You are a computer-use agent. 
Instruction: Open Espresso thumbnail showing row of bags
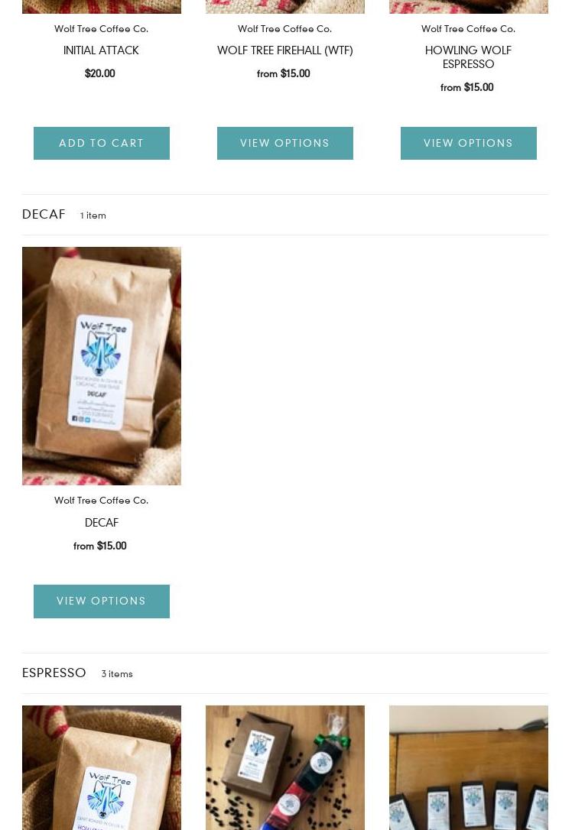point(469,767)
